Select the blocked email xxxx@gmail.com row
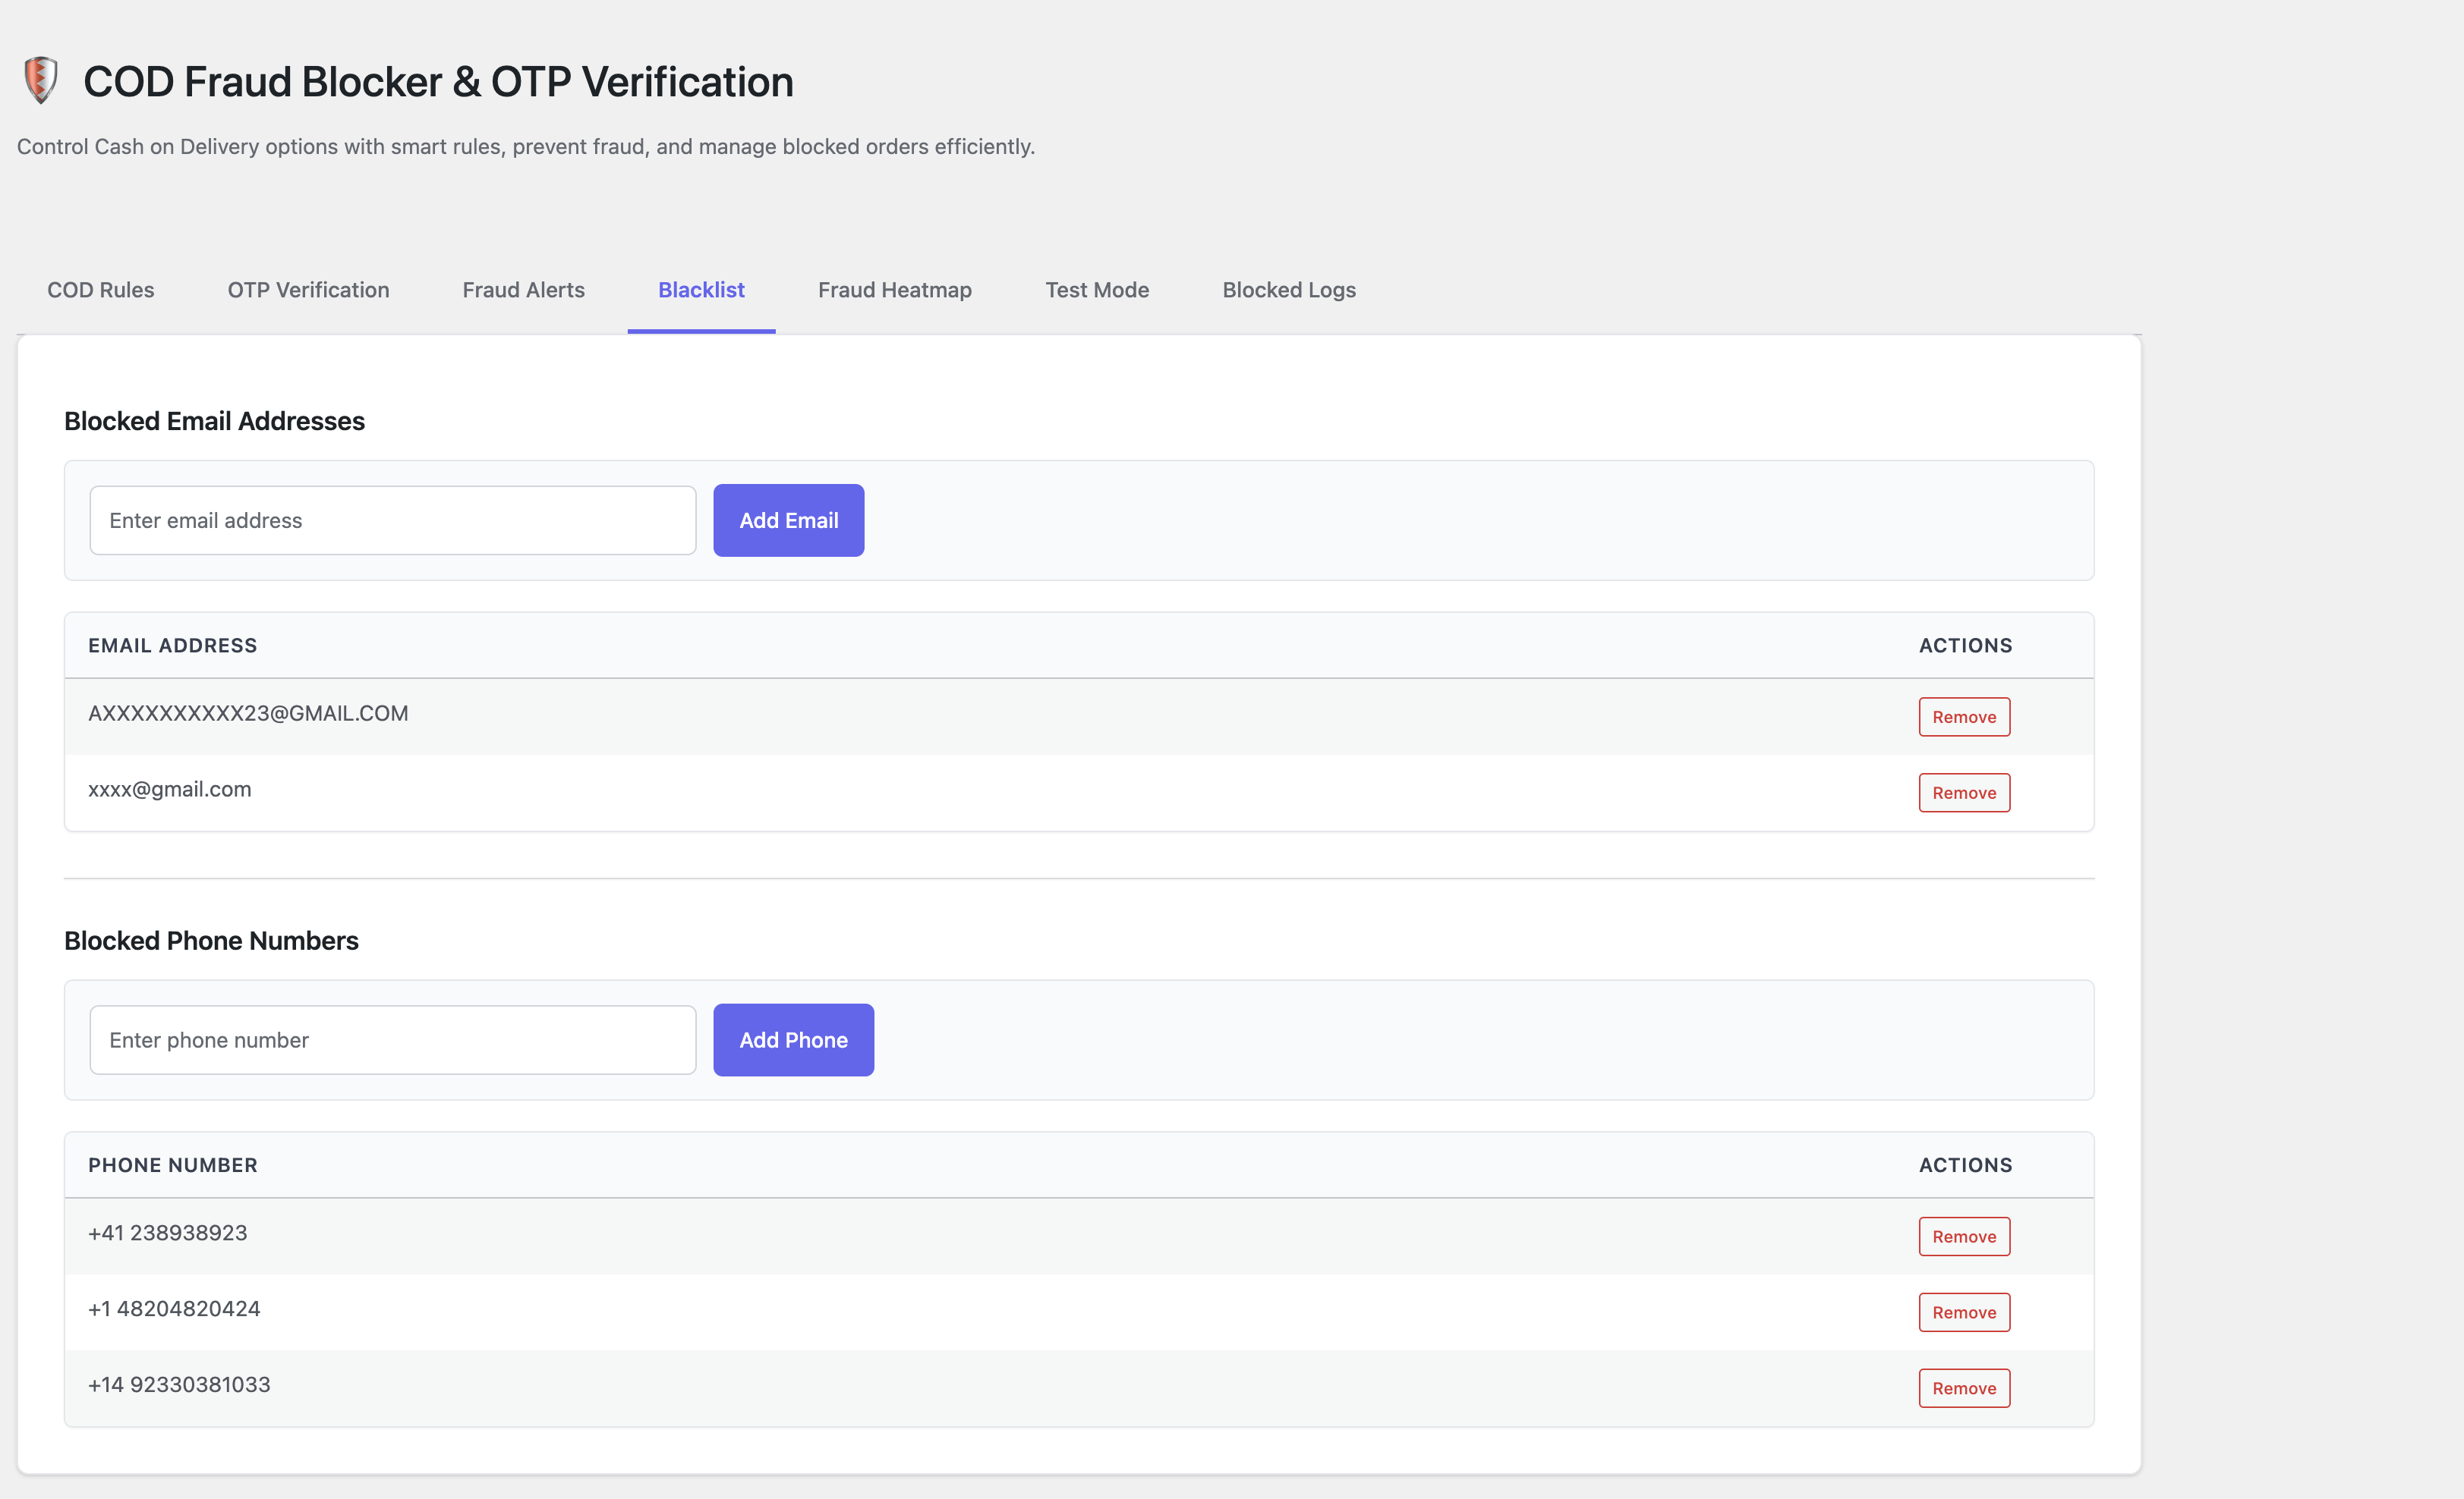The image size is (2464, 1499). point(600,790)
